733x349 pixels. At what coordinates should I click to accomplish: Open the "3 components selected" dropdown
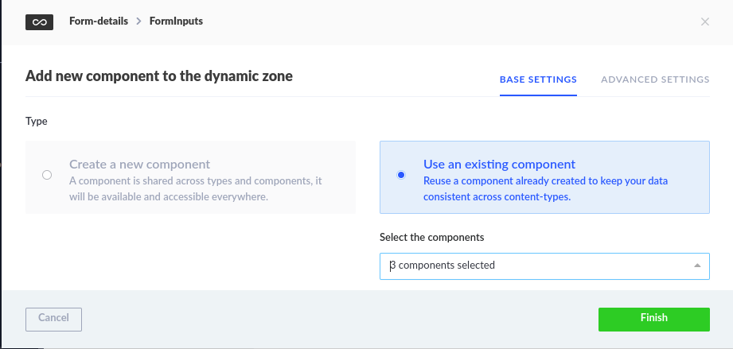pyautogui.click(x=544, y=266)
